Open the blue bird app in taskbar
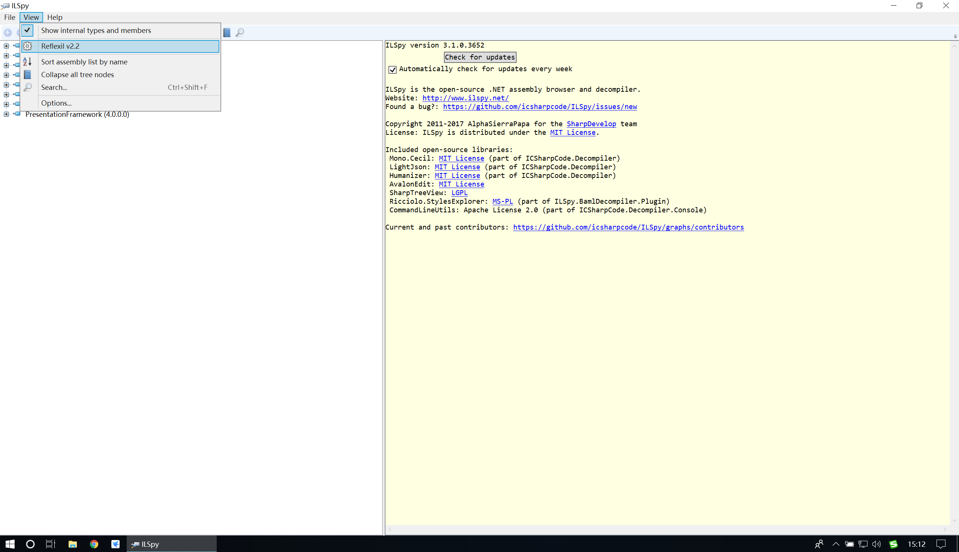 pyautogui.click(x=115, y=544)
